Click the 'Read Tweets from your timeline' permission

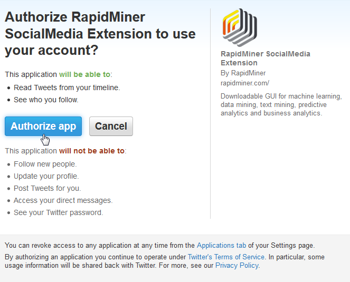pos(67,87)
